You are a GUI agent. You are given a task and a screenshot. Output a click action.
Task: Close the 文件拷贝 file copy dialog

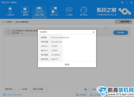tap(94, 32)
